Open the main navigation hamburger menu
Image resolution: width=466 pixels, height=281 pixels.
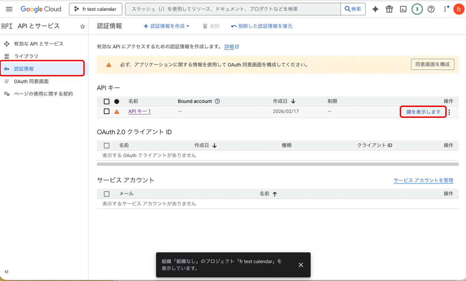(9, 9)
